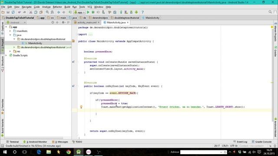Expand the Gradle Scripts node
278x156 pixels.
[7, 55]
